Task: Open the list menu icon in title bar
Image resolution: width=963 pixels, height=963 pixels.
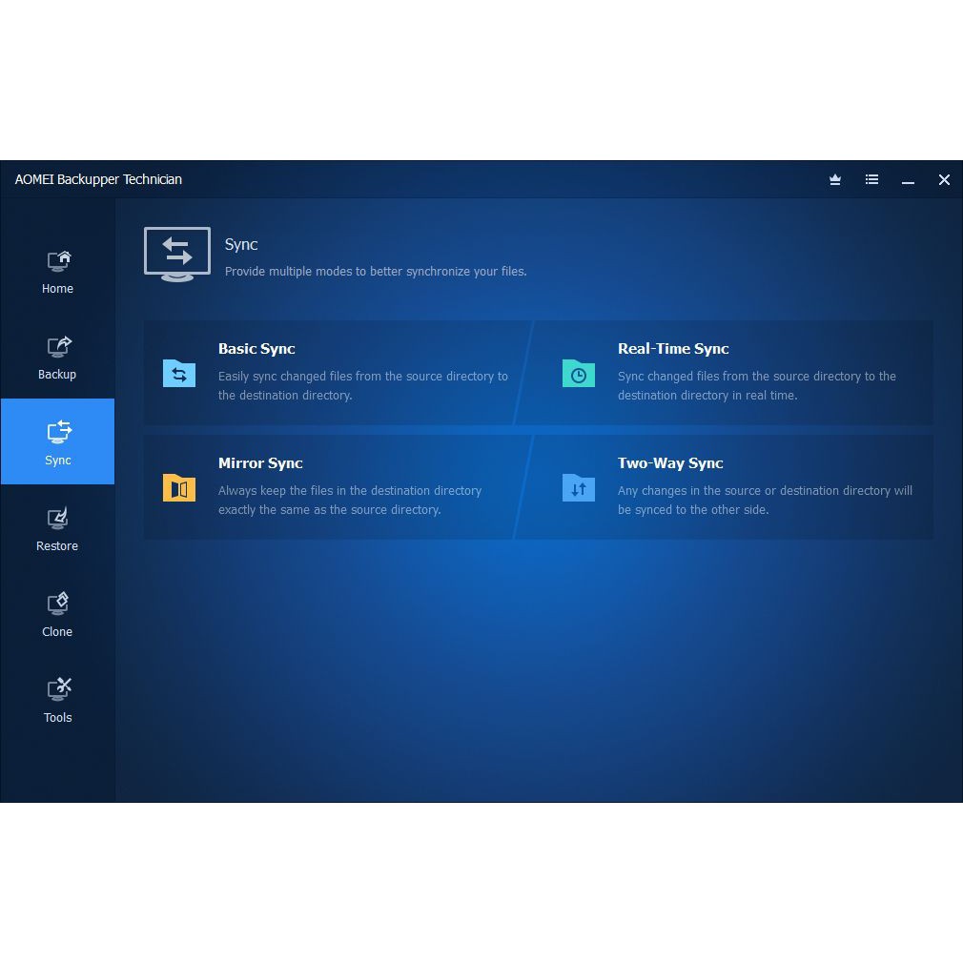Action: [x=871, y=179]
